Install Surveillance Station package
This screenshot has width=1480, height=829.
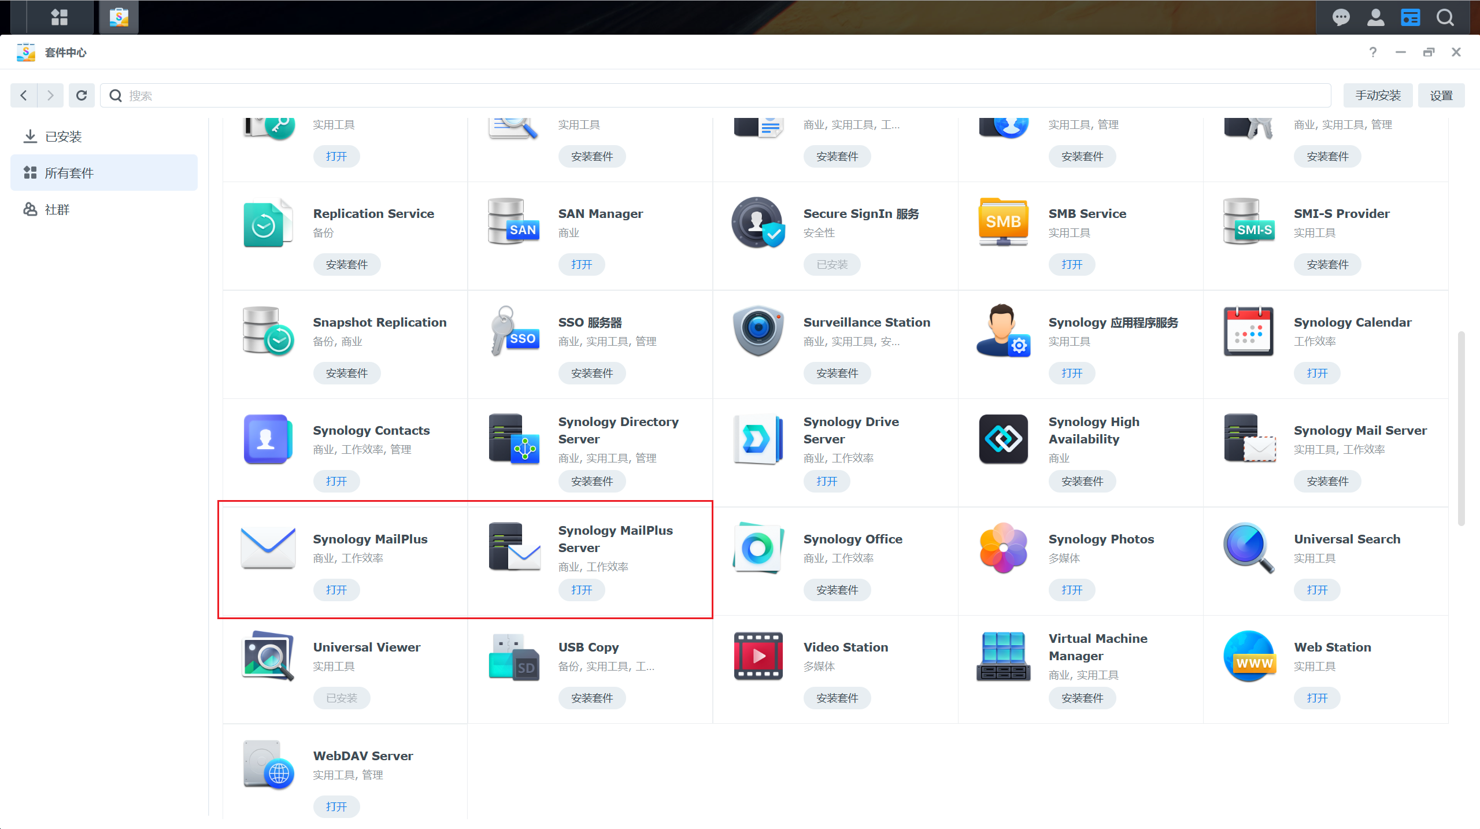click(x=837, y=373)
